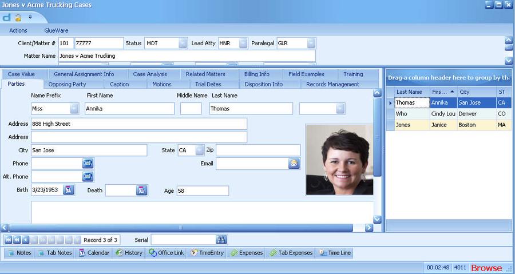Viewport: 515px width, 274px height.
Task: Open Tab Expenses from the bottom toolbar
Action: (x=291, y=253)
